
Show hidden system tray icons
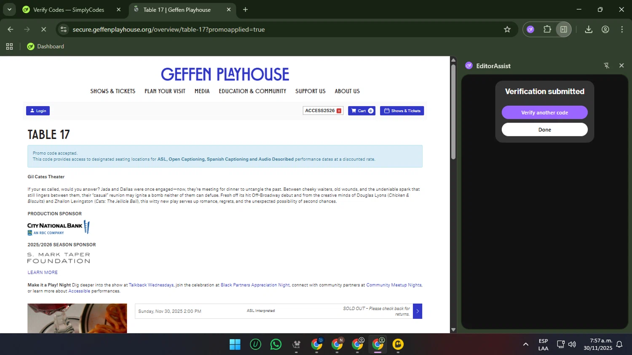pos(525,344)
